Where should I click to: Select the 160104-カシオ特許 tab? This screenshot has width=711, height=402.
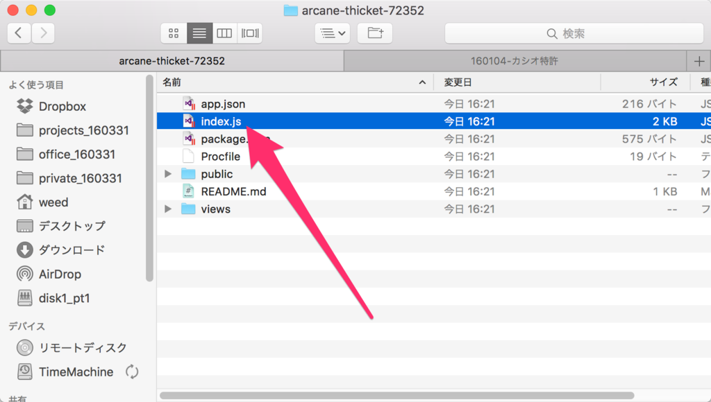(x=515, y=61)
